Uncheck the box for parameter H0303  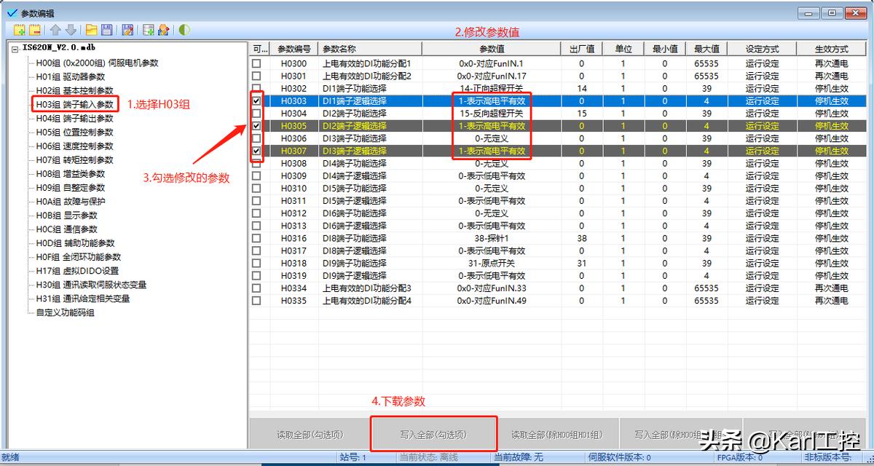point(256,100)
